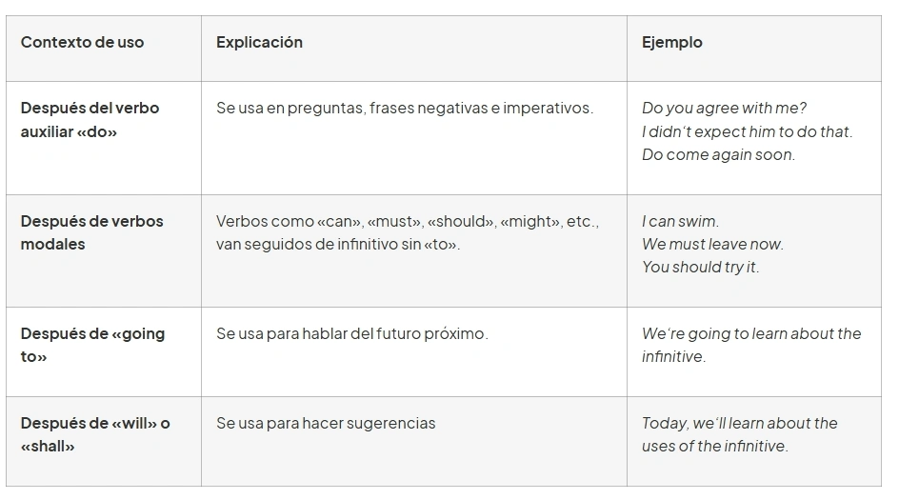This screenshot has height=500, width=899.
Task: Select the "Después de «going to»" cell
Action: tap(92, 345)
